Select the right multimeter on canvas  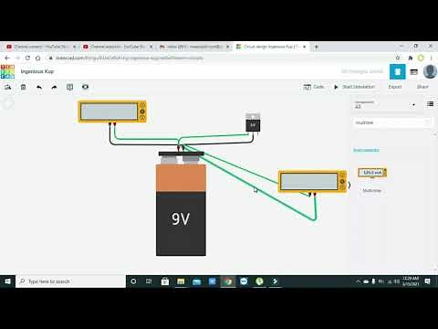click(x=312, y=182)
